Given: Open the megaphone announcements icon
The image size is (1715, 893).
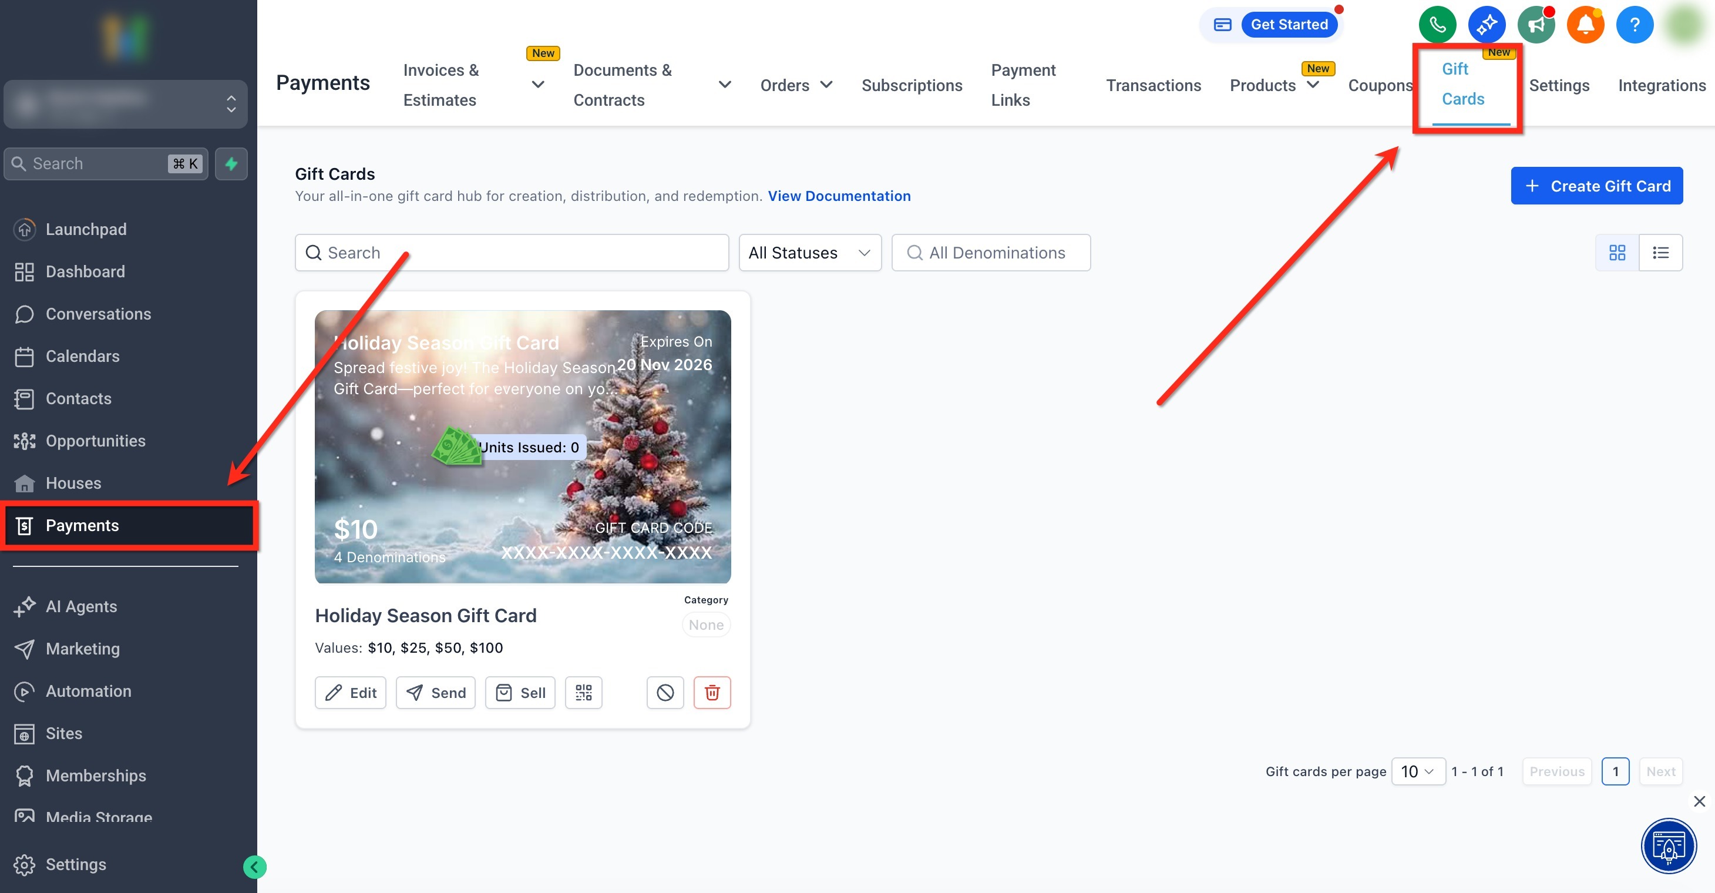Looking at the screenshot, I should (1535, 25).
